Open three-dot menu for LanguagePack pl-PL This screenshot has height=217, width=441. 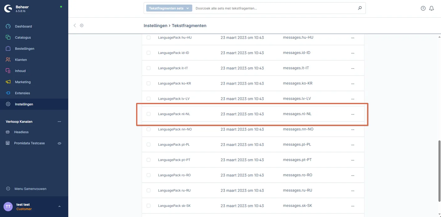[352, 145]
